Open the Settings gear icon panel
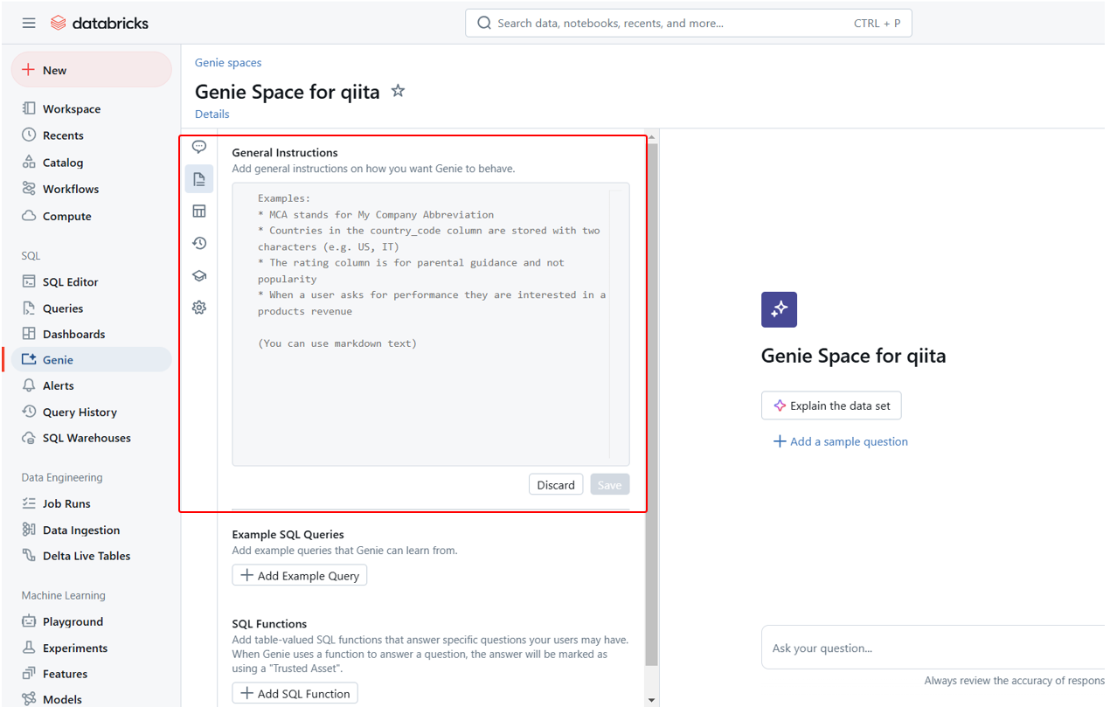Image resolution: width=1110 pixels, height=707 pixels. click(199, 308)
